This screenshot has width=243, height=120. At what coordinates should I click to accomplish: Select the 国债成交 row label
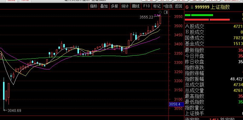[195, 38]
